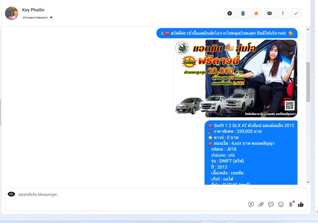Click the เชื้อเพลิง : เบนซิน line
Viewport: 318px width, 223px height.
(x=227, y=173)
